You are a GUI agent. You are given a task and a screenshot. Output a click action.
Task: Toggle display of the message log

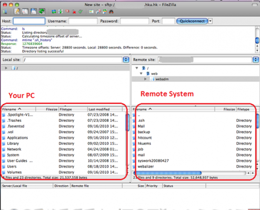(x=17, y=12)
